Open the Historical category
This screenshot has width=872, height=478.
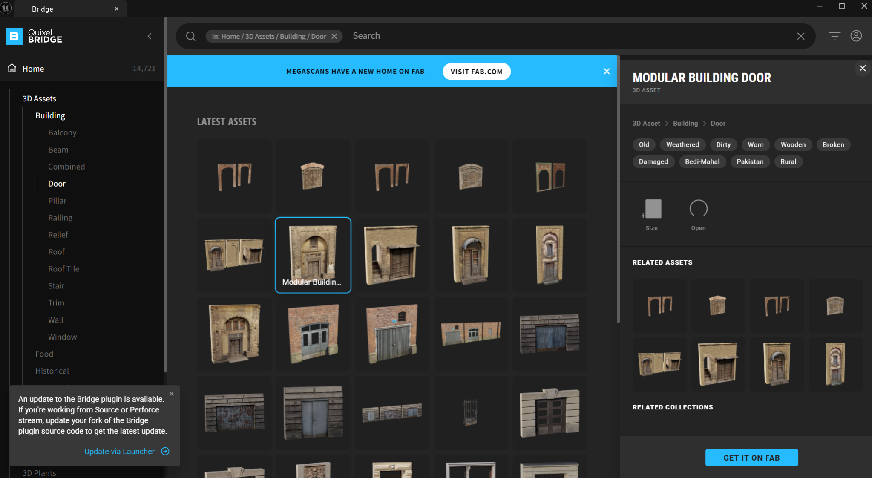[52, 371]
